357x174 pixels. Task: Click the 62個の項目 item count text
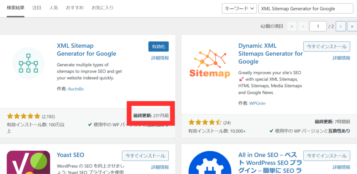[x=272, y=26]
